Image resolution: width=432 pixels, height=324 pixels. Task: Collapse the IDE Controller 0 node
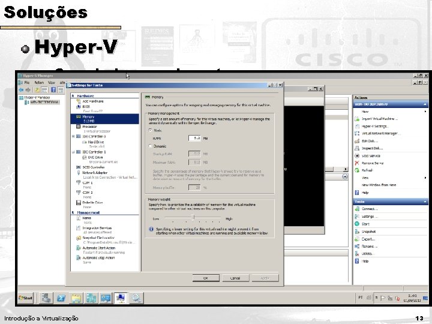73,136
